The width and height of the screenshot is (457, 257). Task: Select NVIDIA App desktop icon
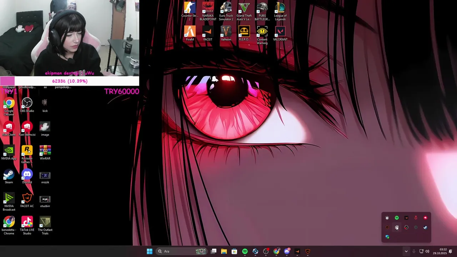(9, 152)
